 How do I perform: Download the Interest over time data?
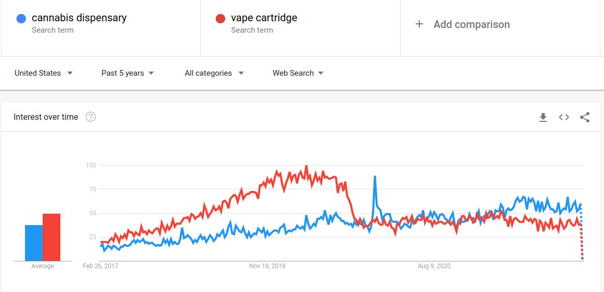click(543, 117)
